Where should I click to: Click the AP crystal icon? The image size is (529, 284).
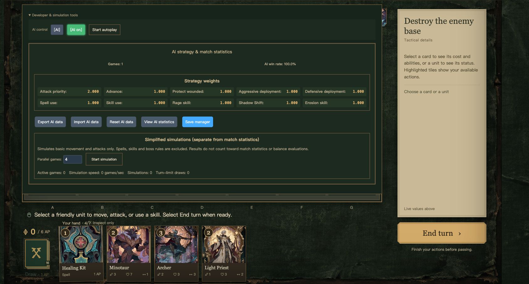click(26, 232)
